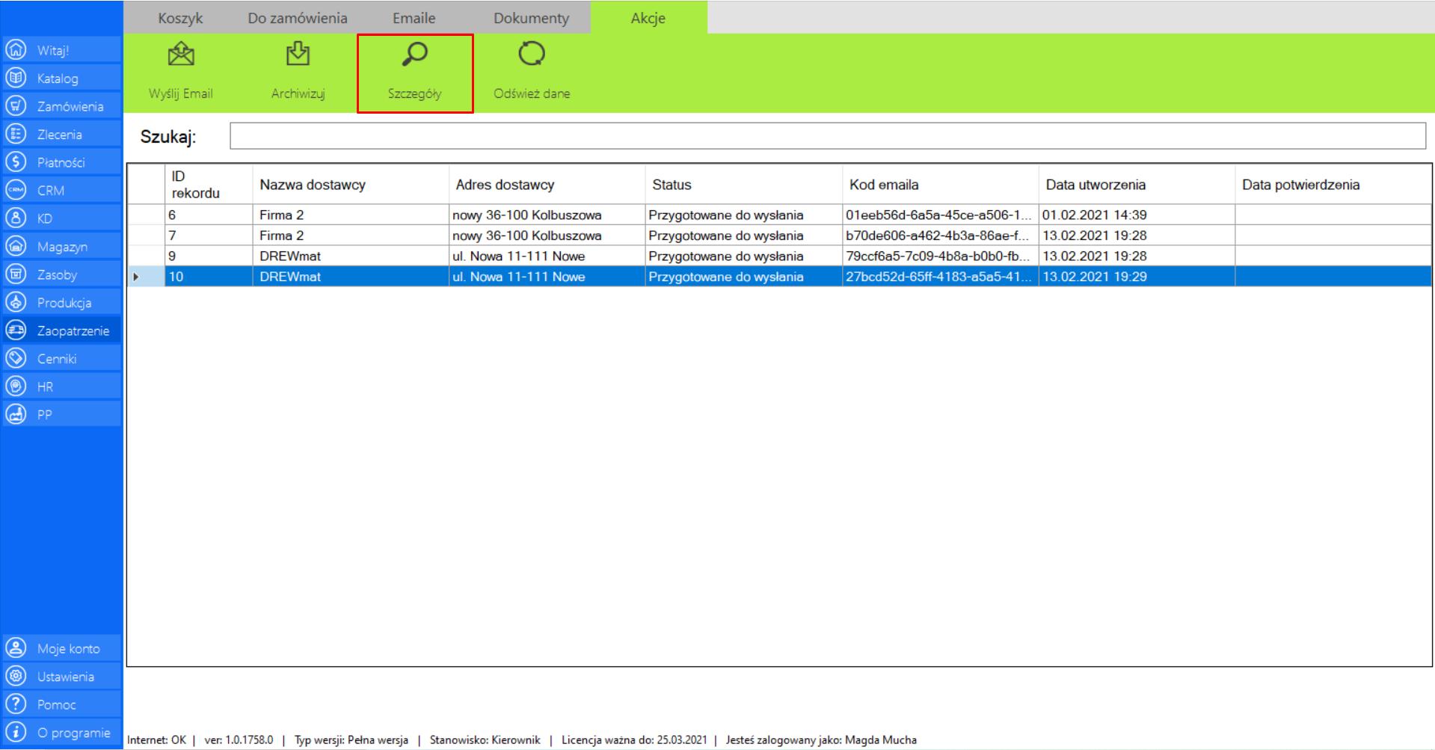This screenshot has height=750, width=1435.
Task: Open Szczegóły magnifier icon
Action: click(415, 55)
